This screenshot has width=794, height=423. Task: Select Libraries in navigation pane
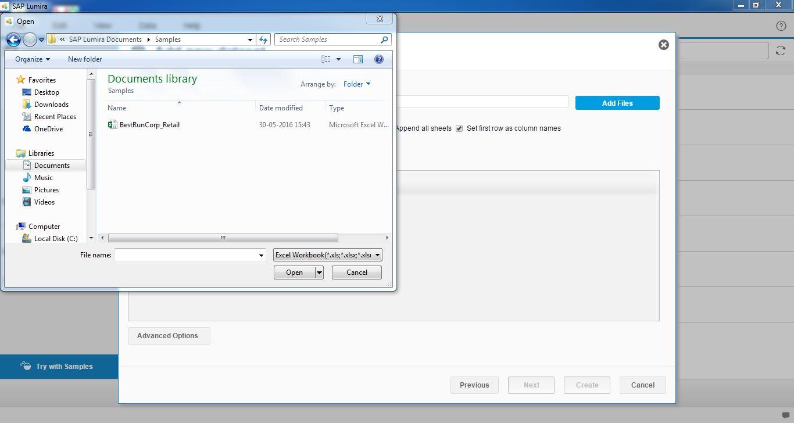(x=41, y=153)
